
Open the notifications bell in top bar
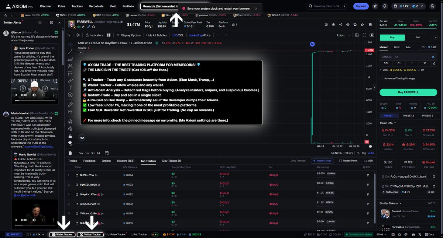(x=385, y=6)
